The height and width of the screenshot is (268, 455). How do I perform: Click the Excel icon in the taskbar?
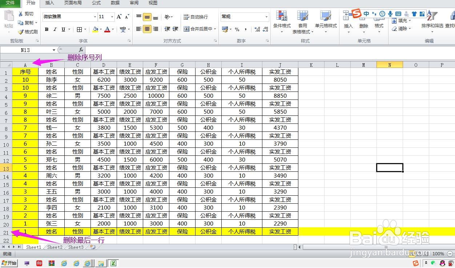[113, 263]
